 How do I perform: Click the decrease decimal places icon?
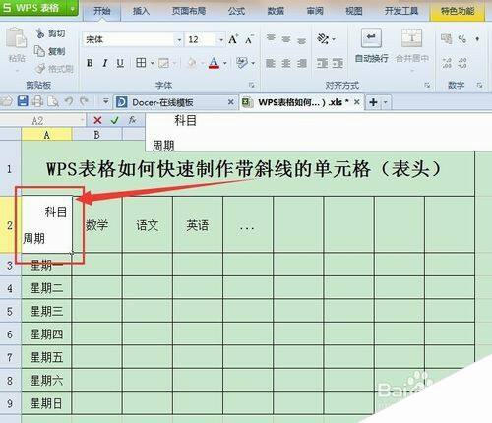(x=462, y=63)
